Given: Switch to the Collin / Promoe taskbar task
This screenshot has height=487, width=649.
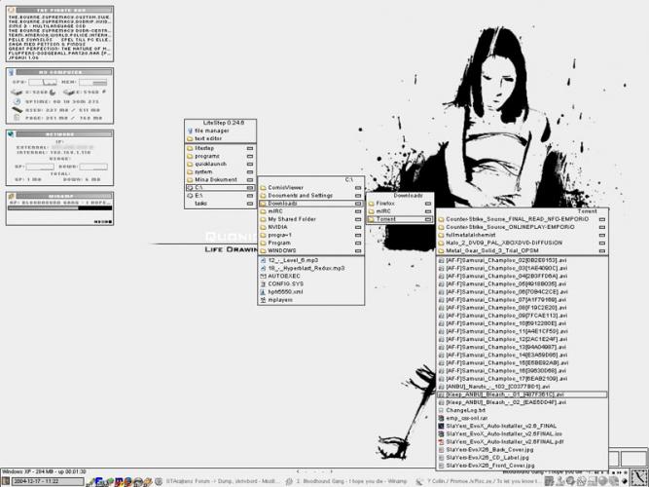Looking at the screenshot, I should pyautogui.click(x=477, y=481).
